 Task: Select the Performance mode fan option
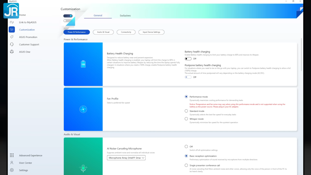[x=186, y=97]
